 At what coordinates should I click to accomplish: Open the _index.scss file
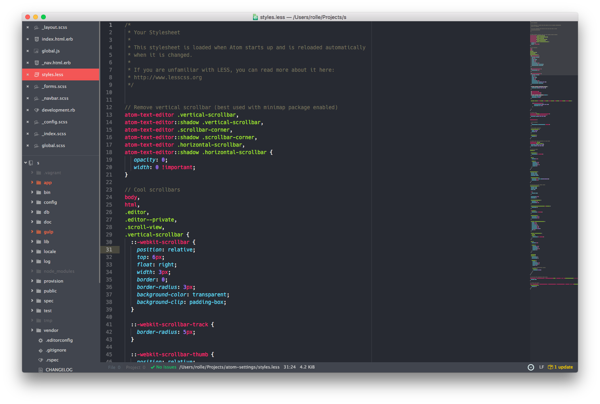coord(54,134)
